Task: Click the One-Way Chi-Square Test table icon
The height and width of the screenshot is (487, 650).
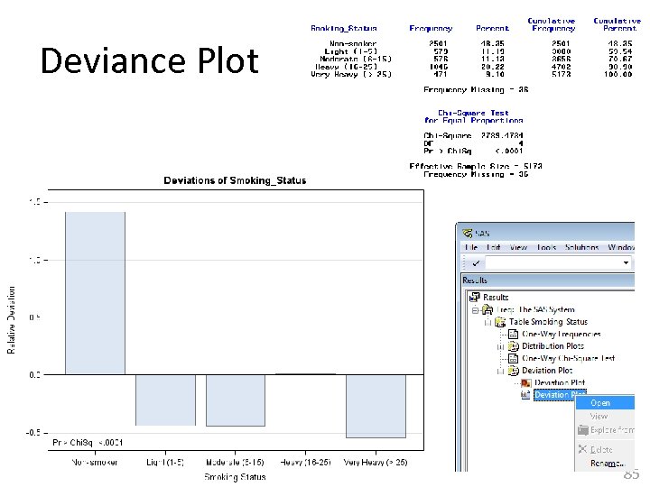Action: click(513, 358)
